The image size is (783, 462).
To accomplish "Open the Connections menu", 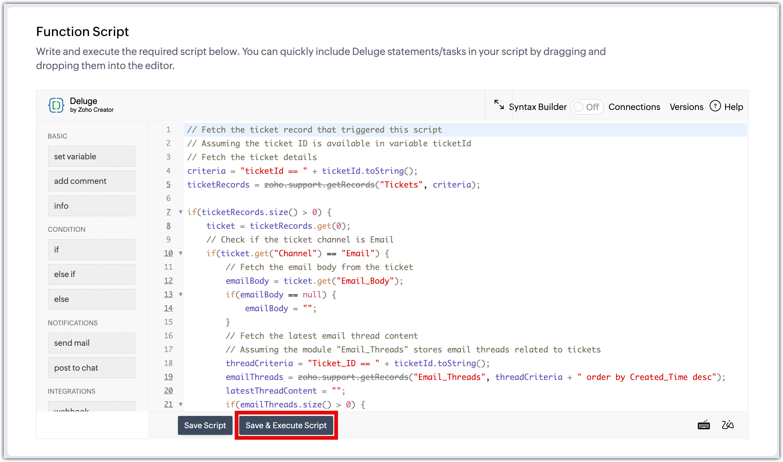I will click(634, 107).
